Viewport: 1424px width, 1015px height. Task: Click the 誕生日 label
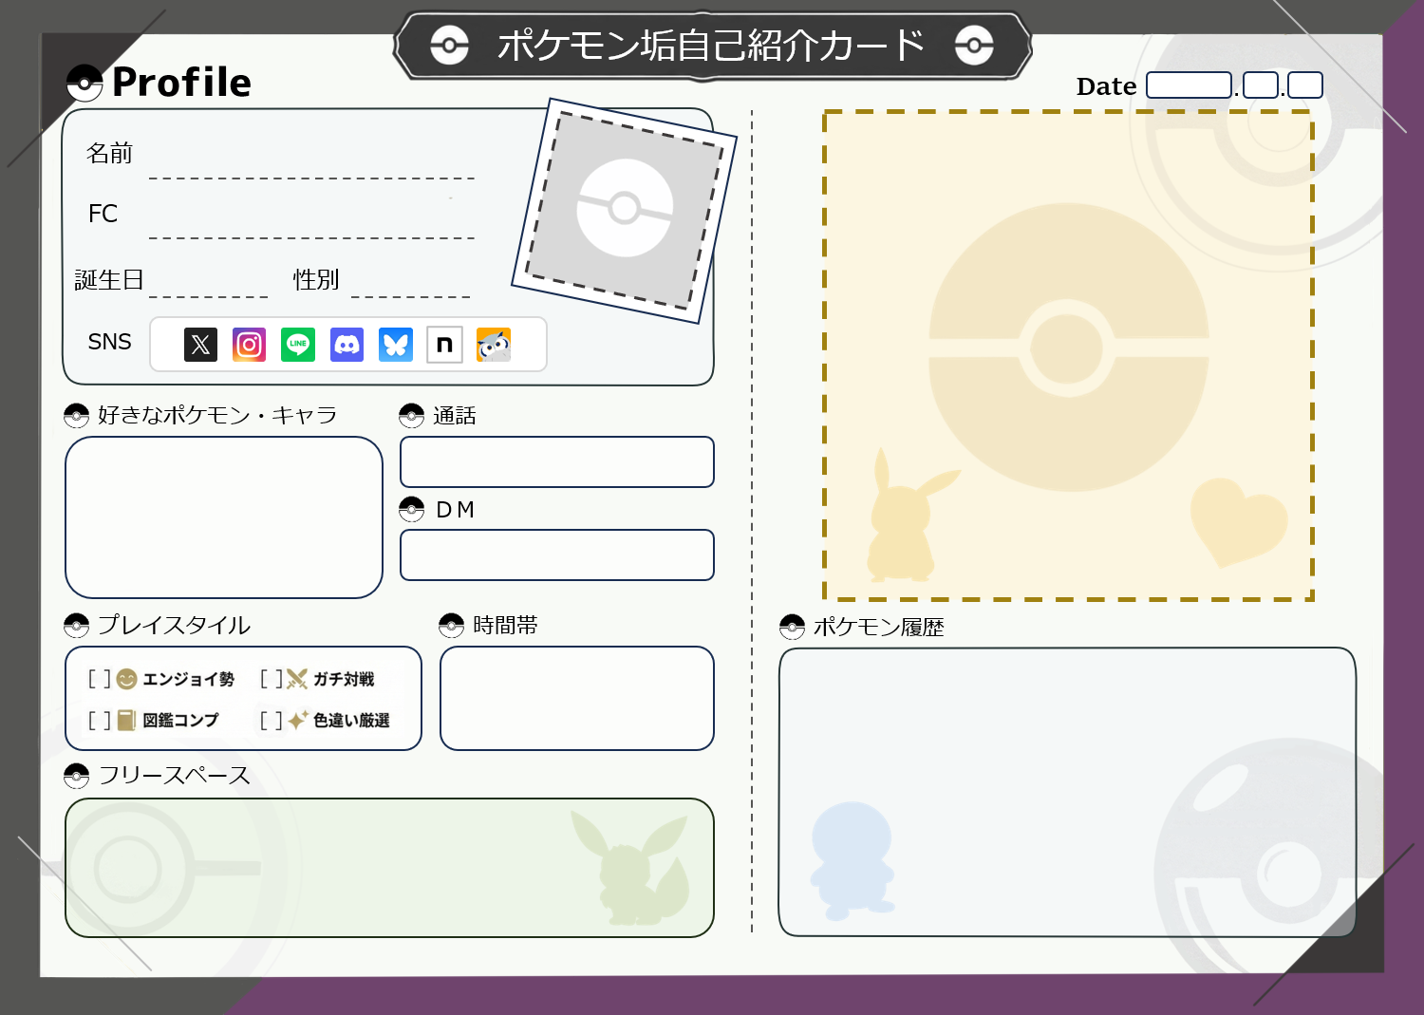[x=109, y=280]
